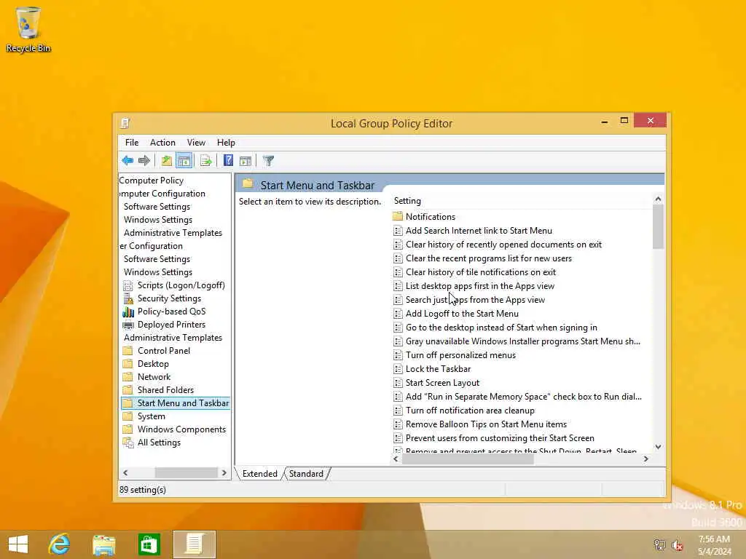Image resolution: width=746 pixels, height=559 pixels.
Task: Click the Policy-based QoS chart icon
Action: click(128, 312)
